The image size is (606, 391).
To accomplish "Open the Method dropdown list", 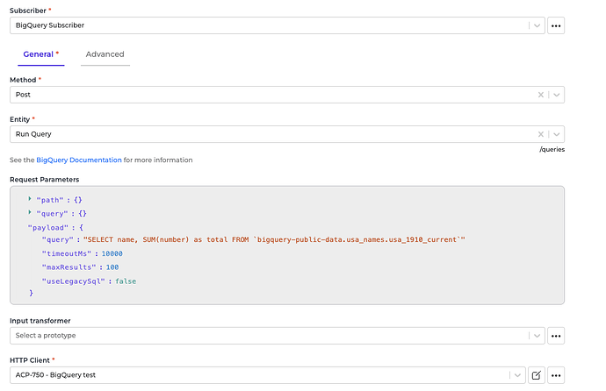I will (556, 95).
